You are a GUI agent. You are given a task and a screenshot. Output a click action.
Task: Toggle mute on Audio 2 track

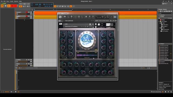(31, 16)
